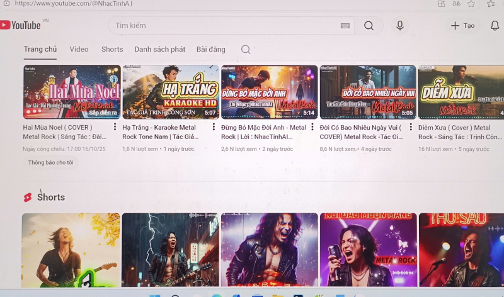Viewport: 504px width, 297px height.
Task: Click the search-in-channel magnifier icon
Action: (x=246, y=50)
